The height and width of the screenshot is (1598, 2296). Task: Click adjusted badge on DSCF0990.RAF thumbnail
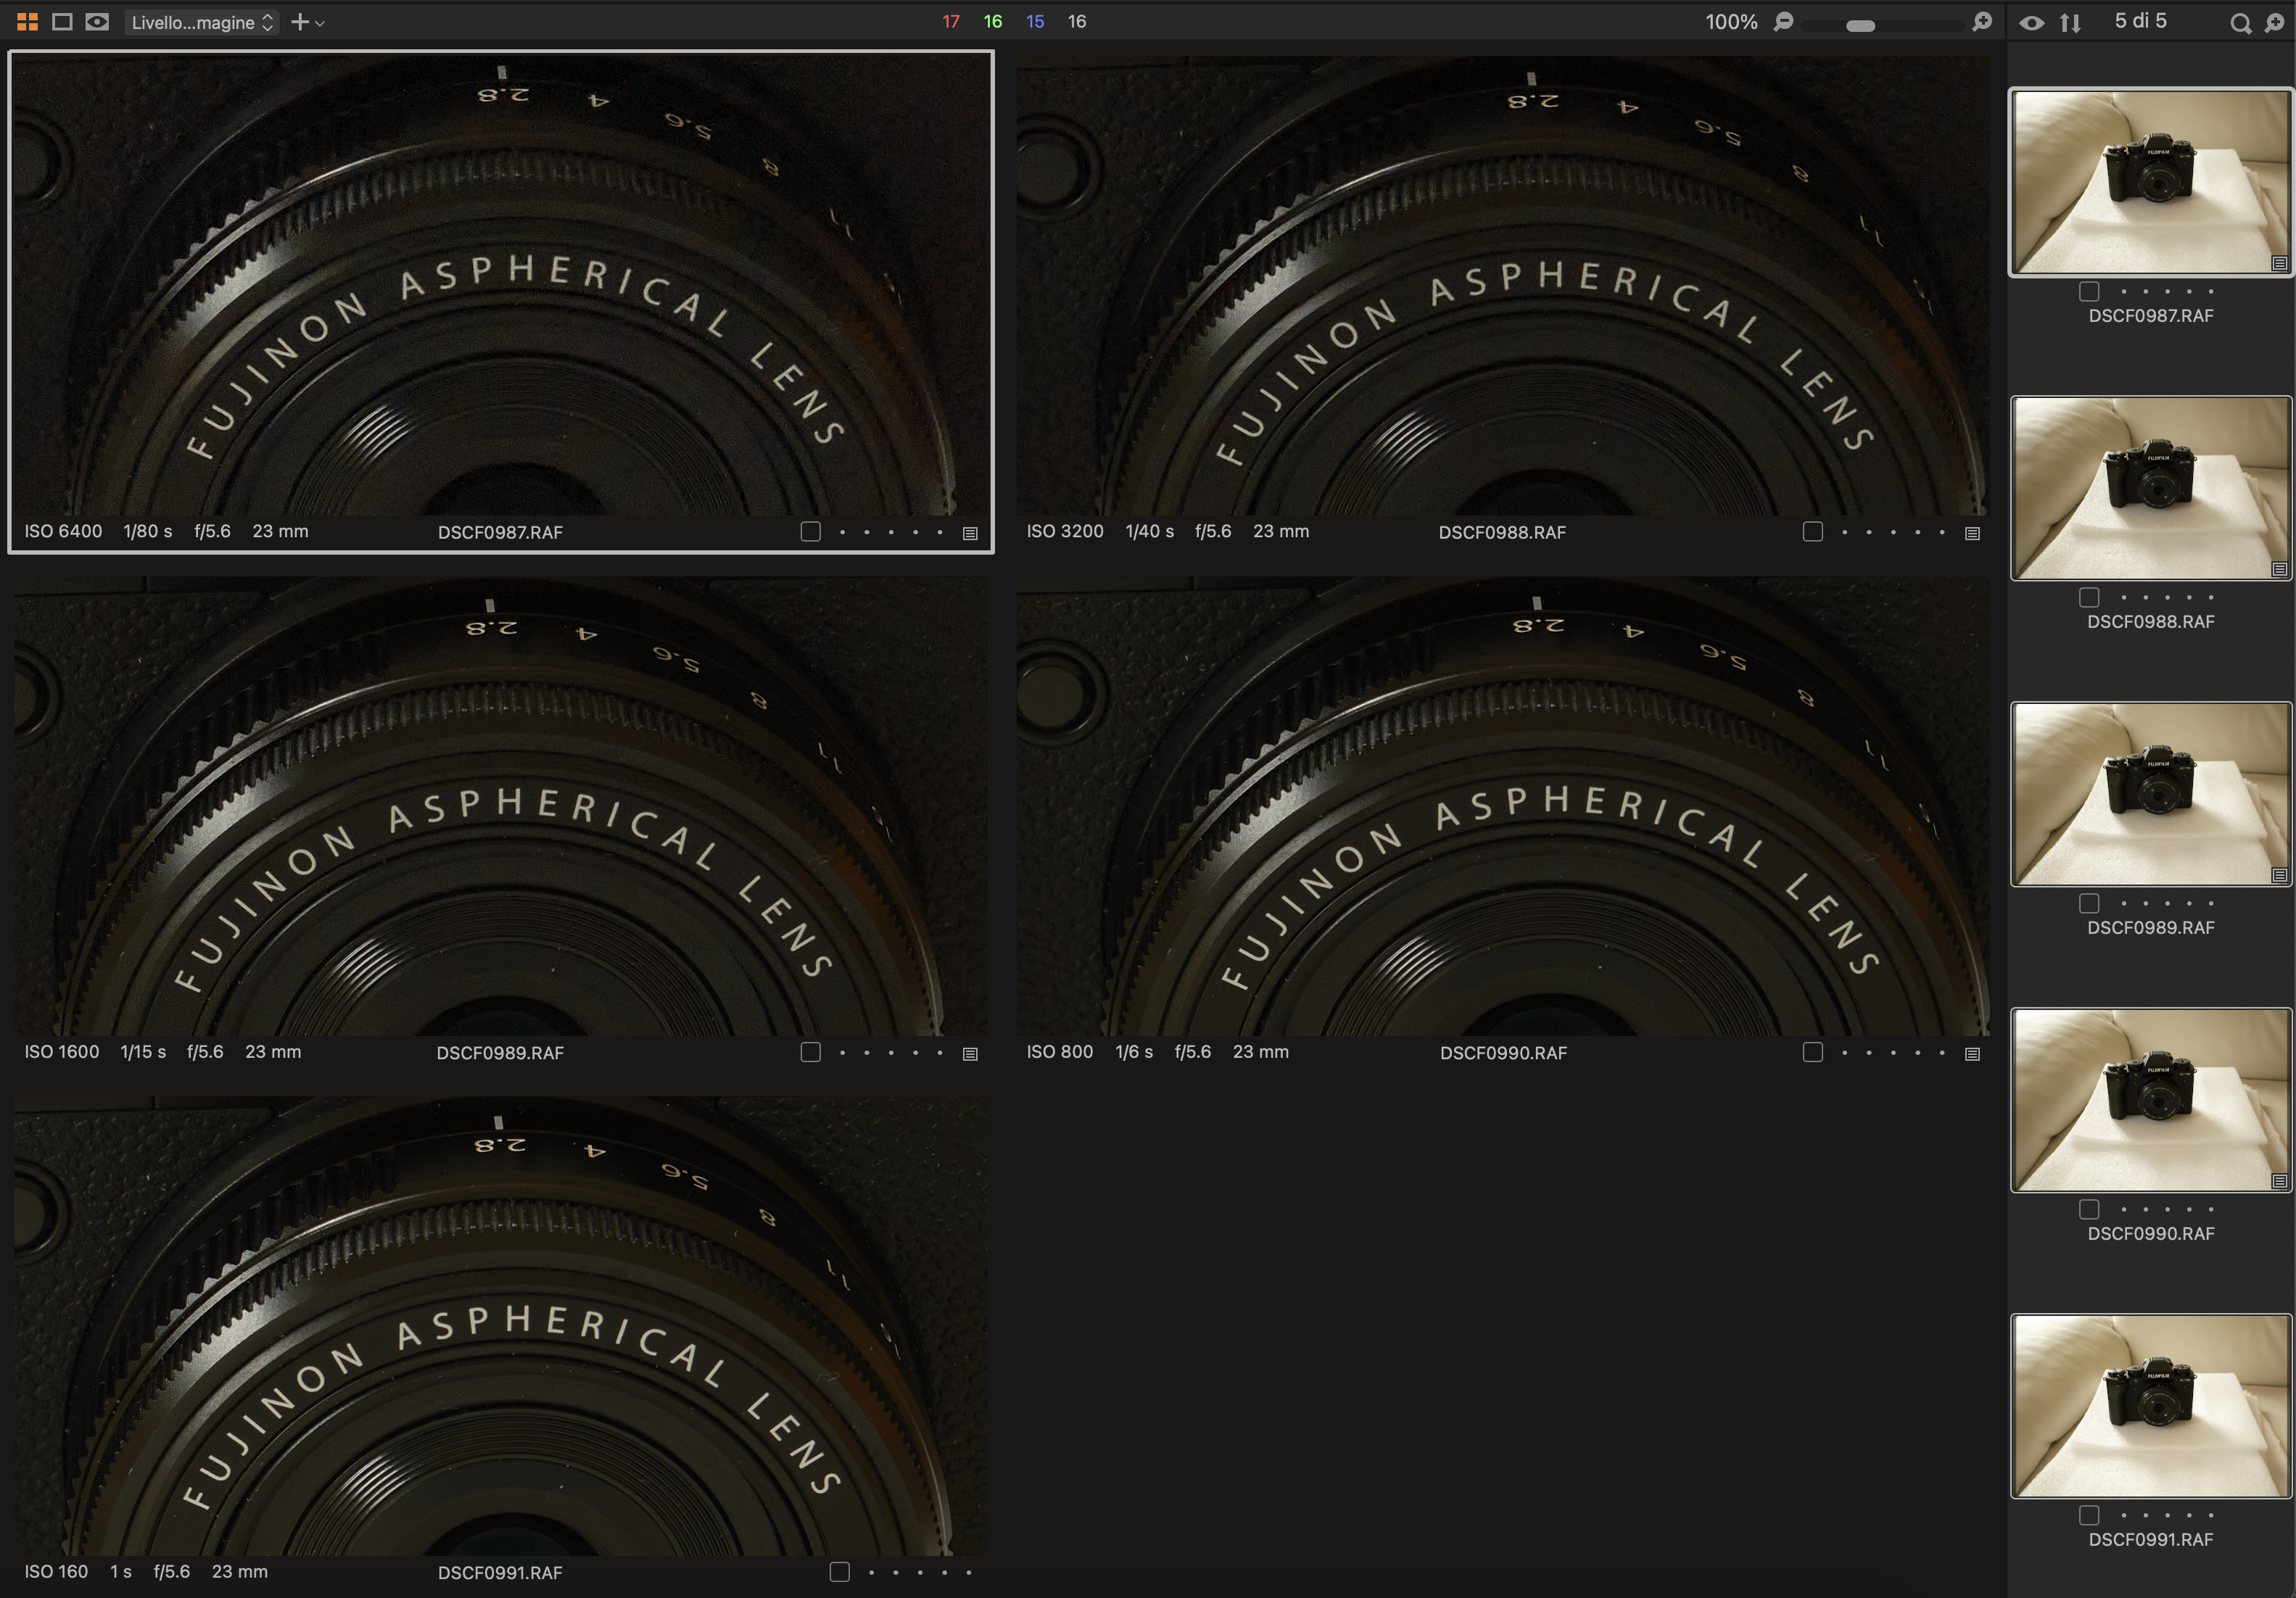pos(2279,1181)
